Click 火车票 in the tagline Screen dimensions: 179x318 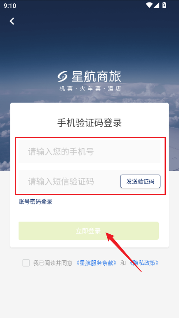[x=90, y=89]
